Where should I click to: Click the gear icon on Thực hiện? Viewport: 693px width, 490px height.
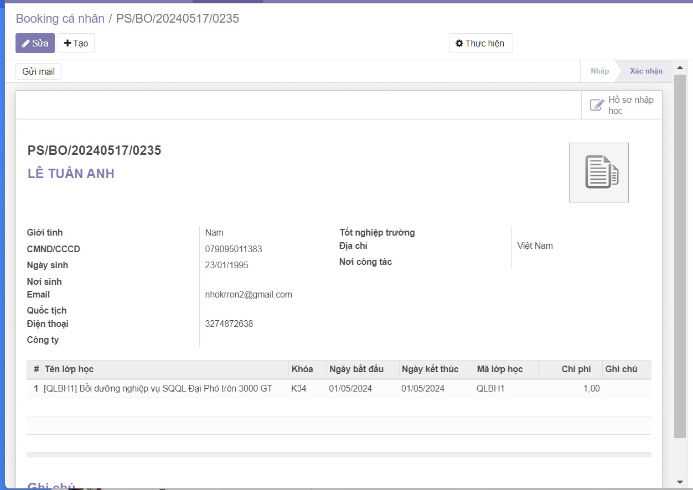[459, 43]
